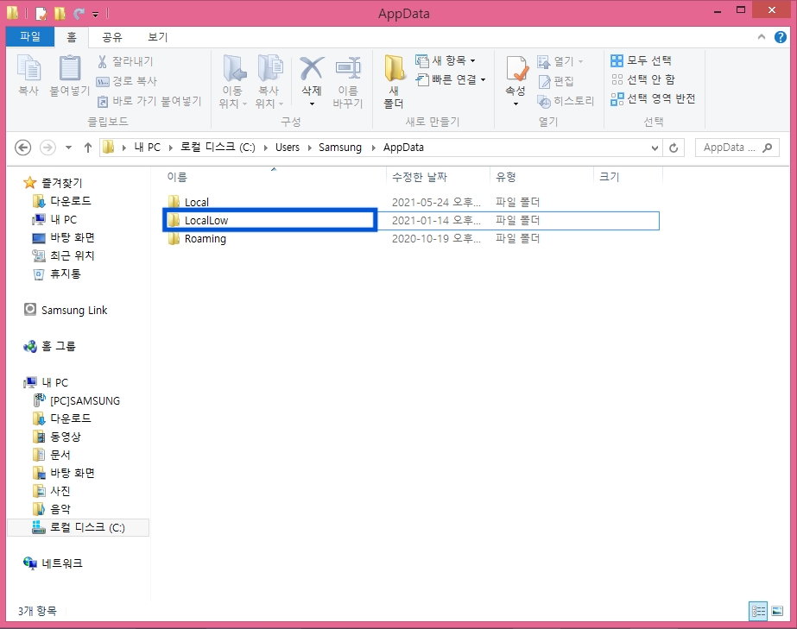The height and width of the screenshot is (629, 797).
Task: Click 내 PC in the address bar
Action: 147,148
